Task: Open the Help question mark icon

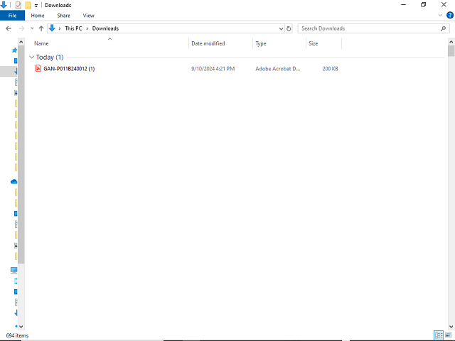Action: pos(450,15)
